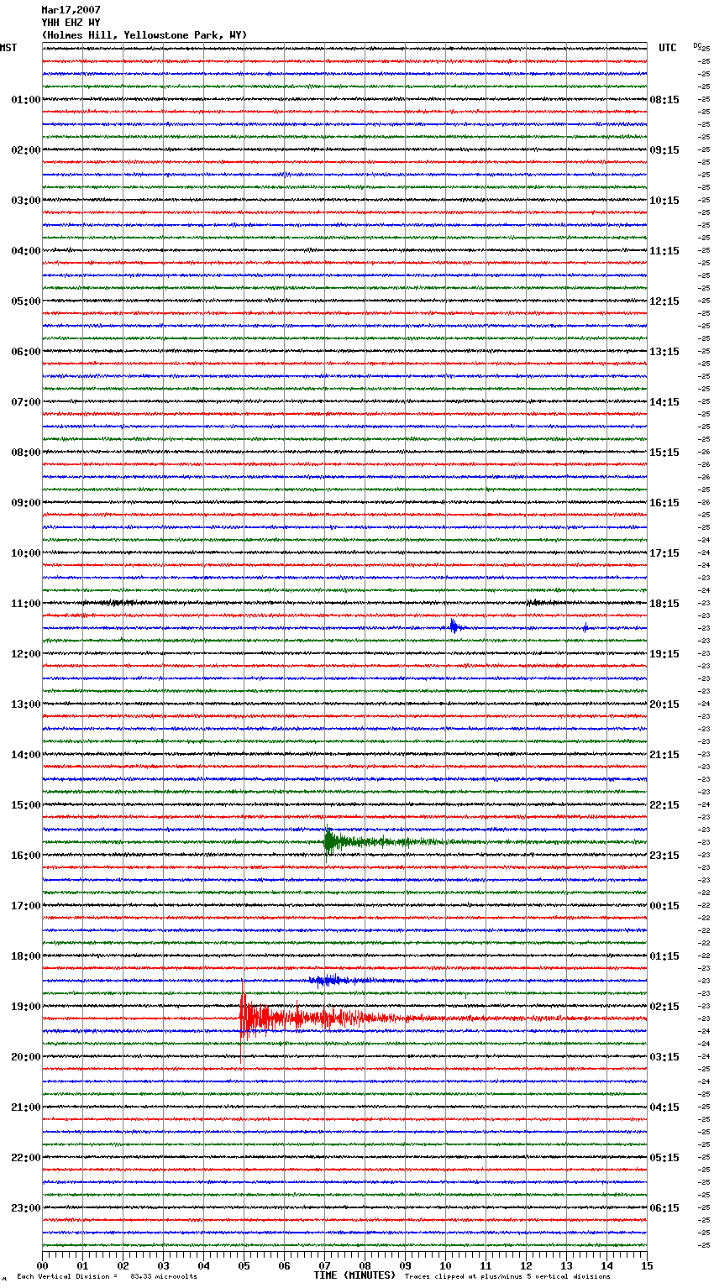Select the 01:00 MST time label
Viewport: 714px width, 1288px height.
coord(25,100)
